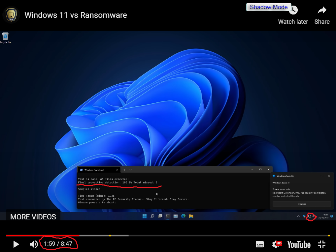Open the Widgets-style taskbar app icon
Viewport: 336px width, 252px height.
tap(176, 216)
